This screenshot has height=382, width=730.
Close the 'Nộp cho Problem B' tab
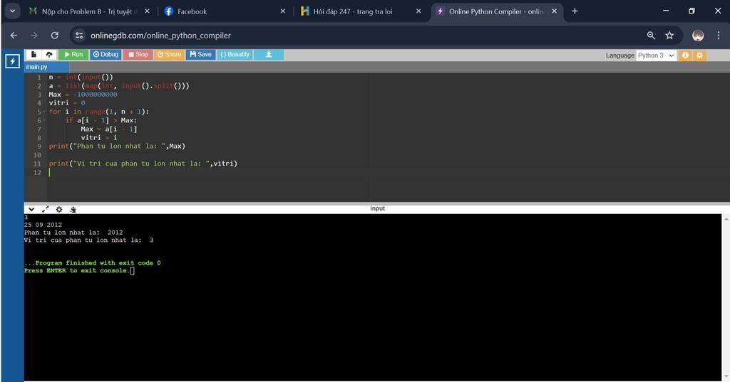[147, 11]
